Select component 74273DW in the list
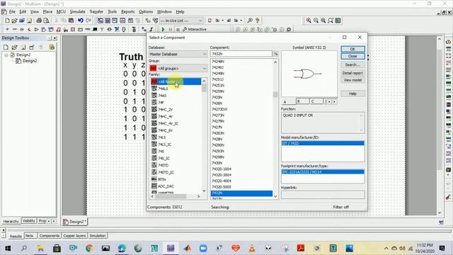Screen dimensions: 453x255 [219, 109]
